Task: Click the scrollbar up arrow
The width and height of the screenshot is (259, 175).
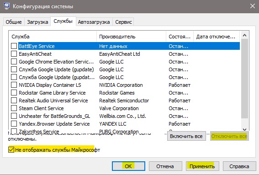Action: coord(245,35)
